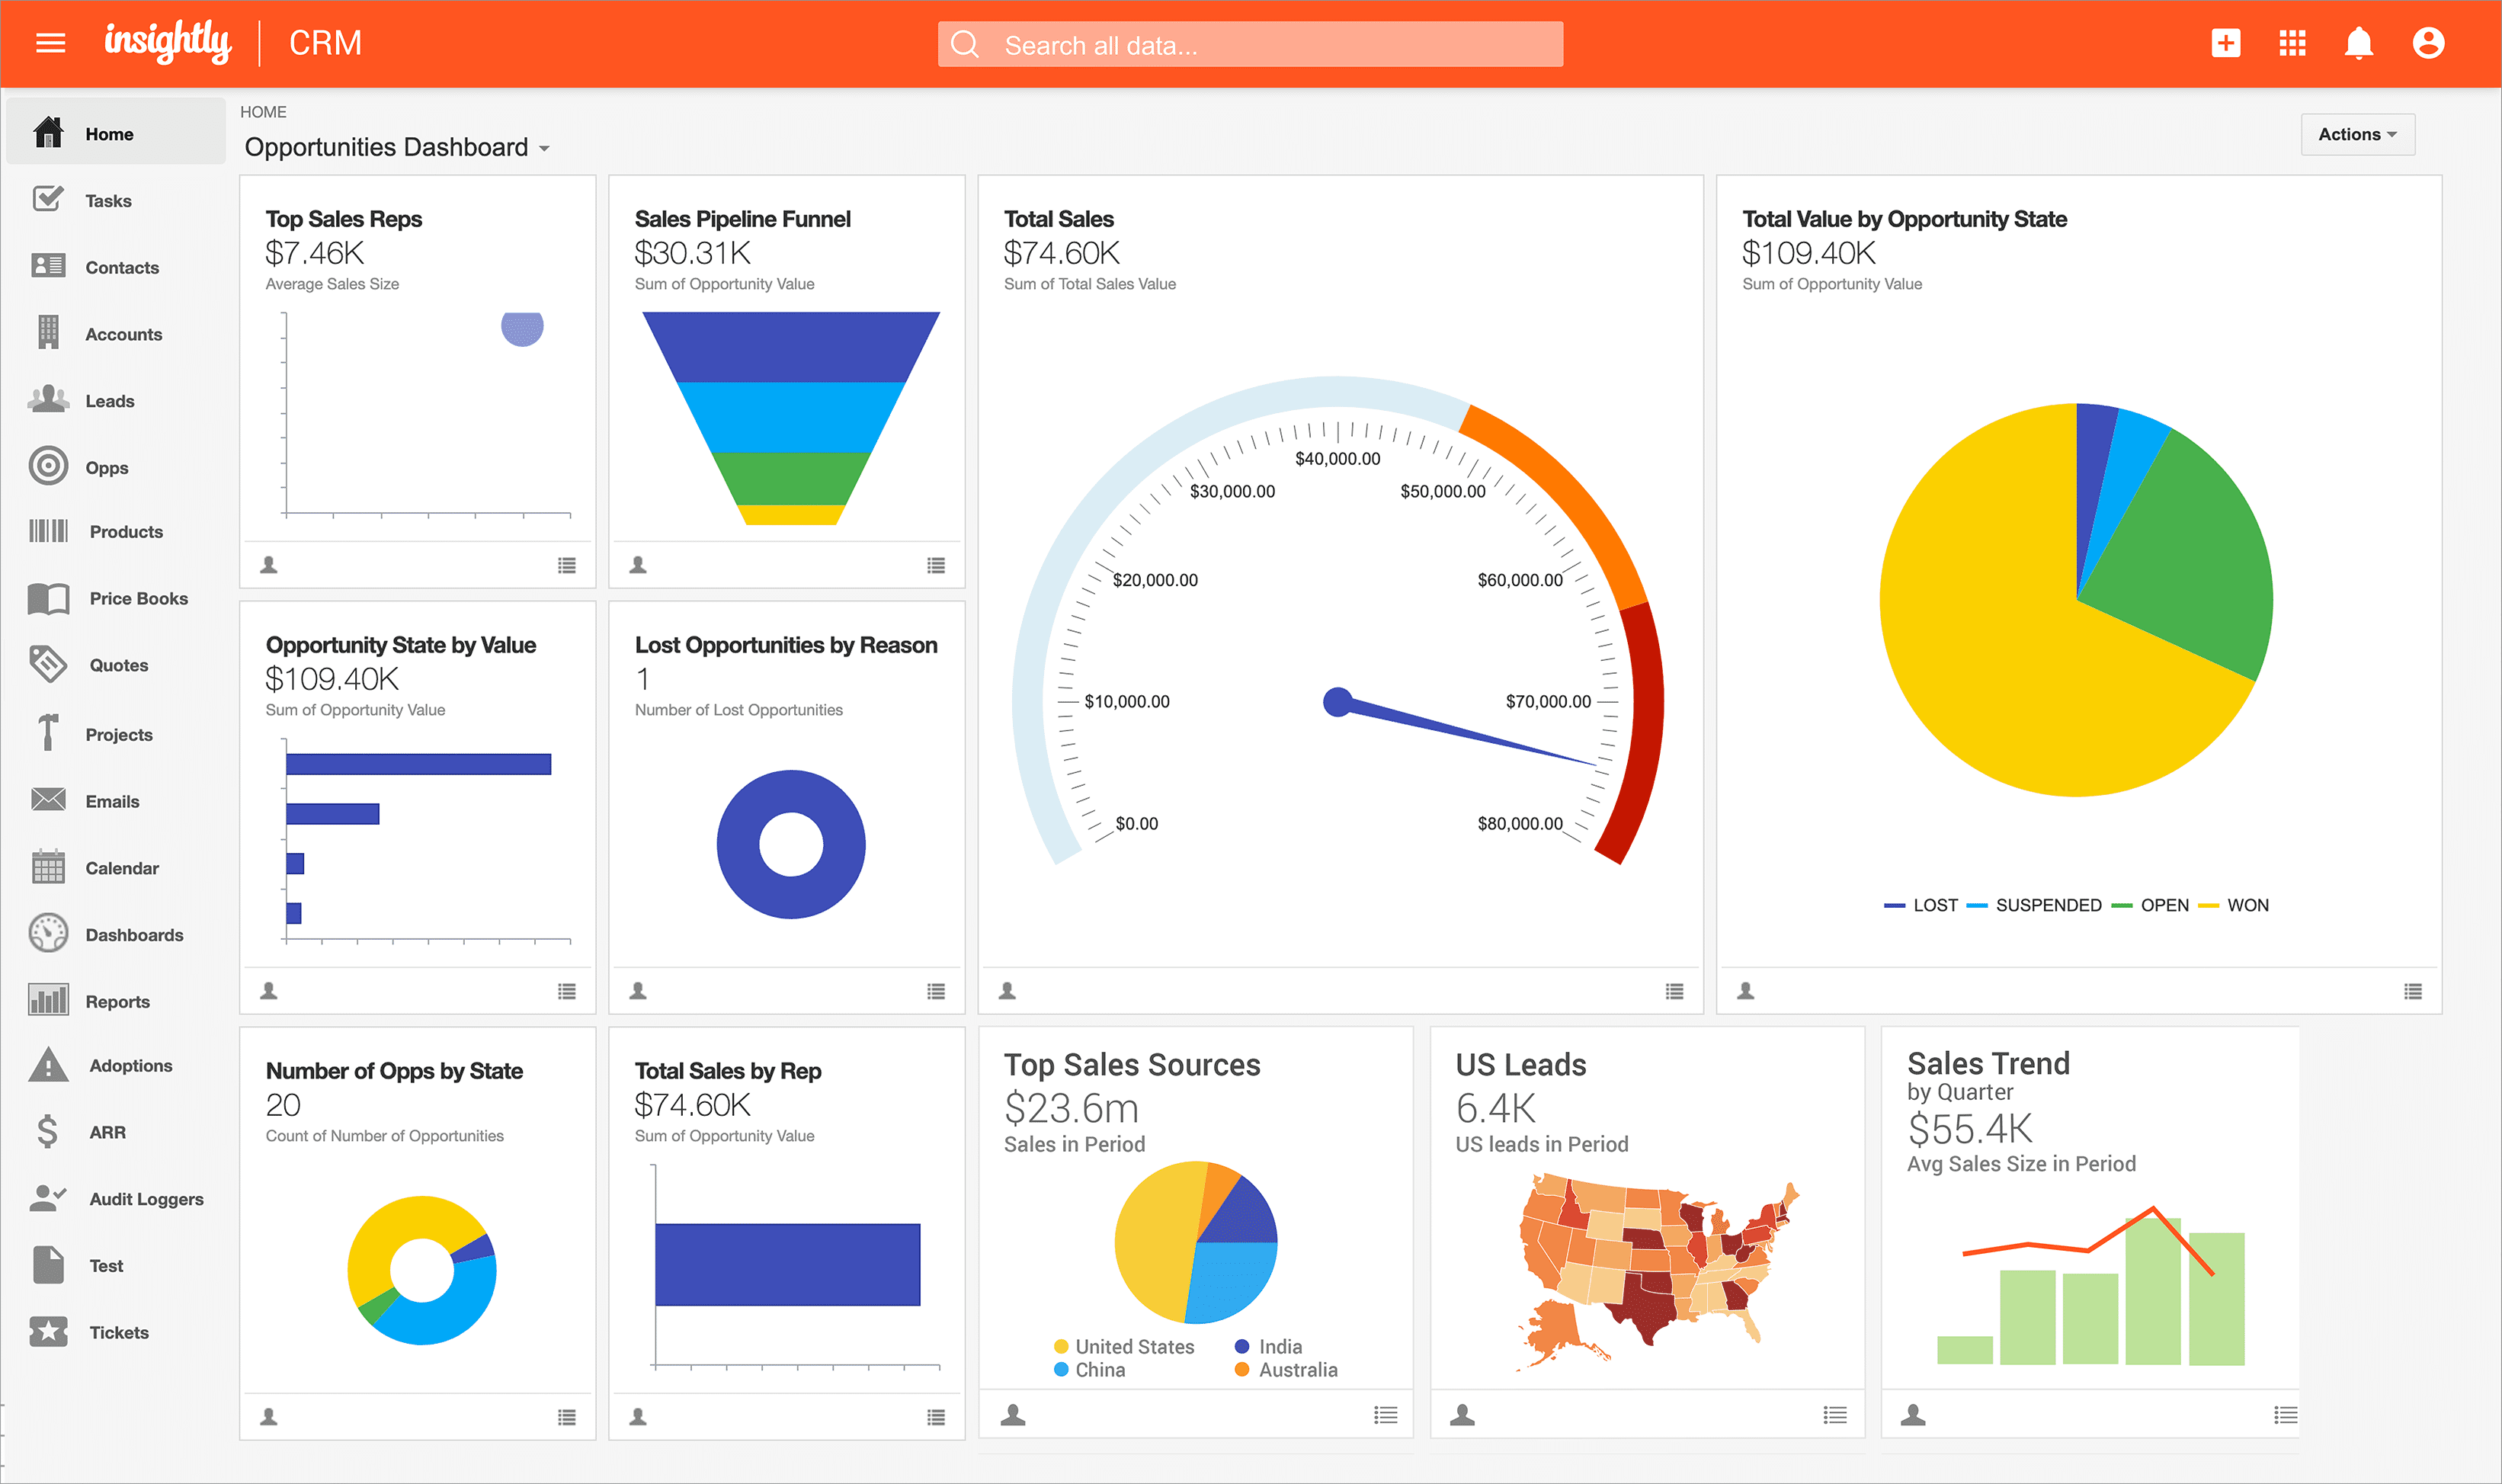
Task: Open the Opps sidebar icon
Action: point(50,465)
